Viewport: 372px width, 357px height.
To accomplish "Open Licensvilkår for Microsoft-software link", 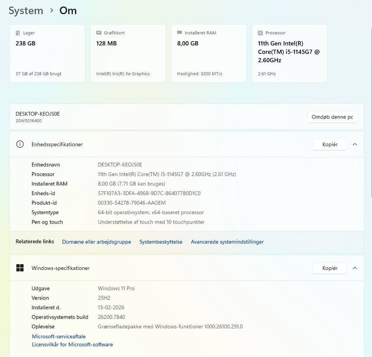I will point(72,345).
